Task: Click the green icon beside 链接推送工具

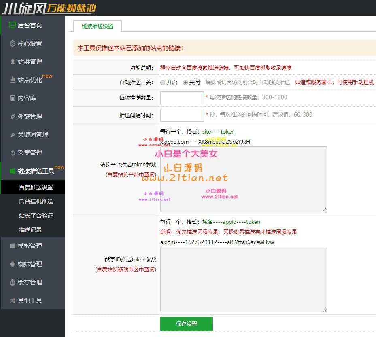Action: click(13, 171)
